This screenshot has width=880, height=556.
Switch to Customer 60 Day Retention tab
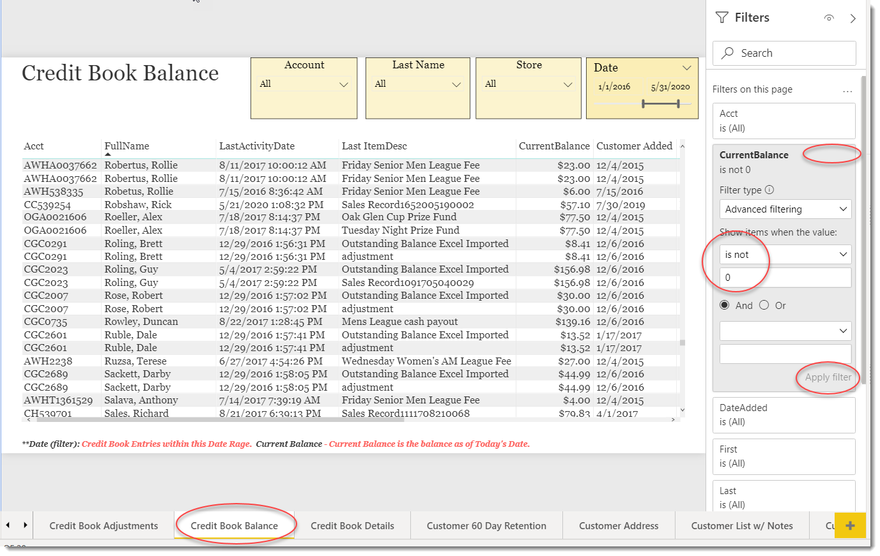486,526
